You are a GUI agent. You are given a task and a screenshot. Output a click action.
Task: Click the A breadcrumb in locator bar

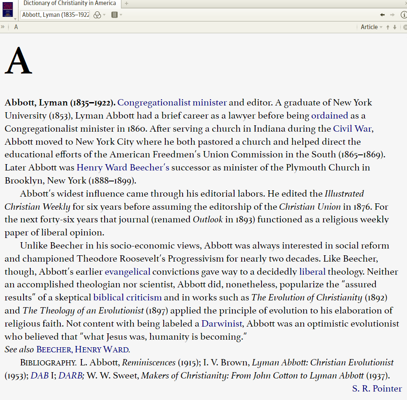coord(16,27)
